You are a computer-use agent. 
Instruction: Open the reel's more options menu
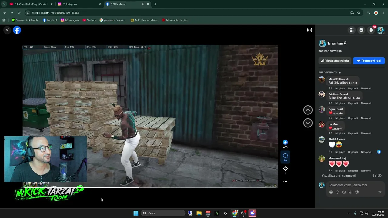click(285, 182)
